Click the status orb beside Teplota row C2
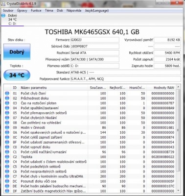The image size is (185, 196). tap(7, 157)
